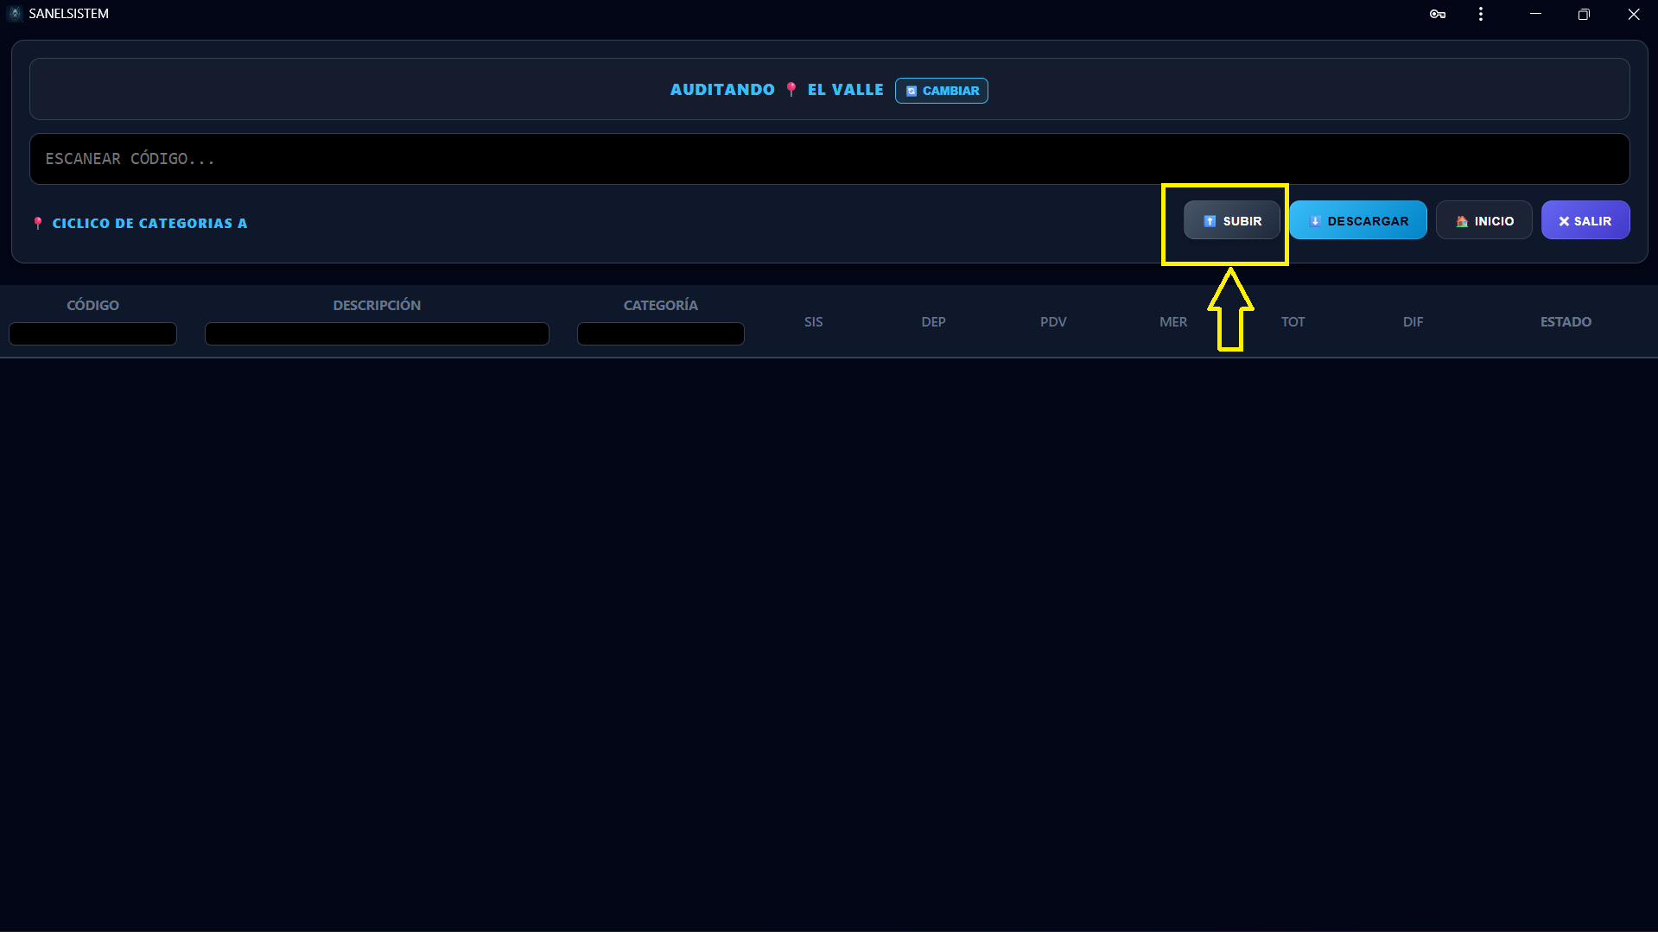This screenshot has height=932, width=1658.
Task: Click the DEP column header
Action: [x=933, y=321]
